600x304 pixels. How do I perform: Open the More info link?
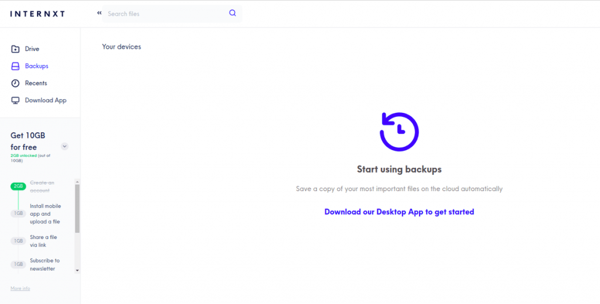20,288
